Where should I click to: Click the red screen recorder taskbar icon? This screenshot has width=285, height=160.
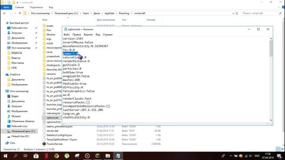pos(87,156)
